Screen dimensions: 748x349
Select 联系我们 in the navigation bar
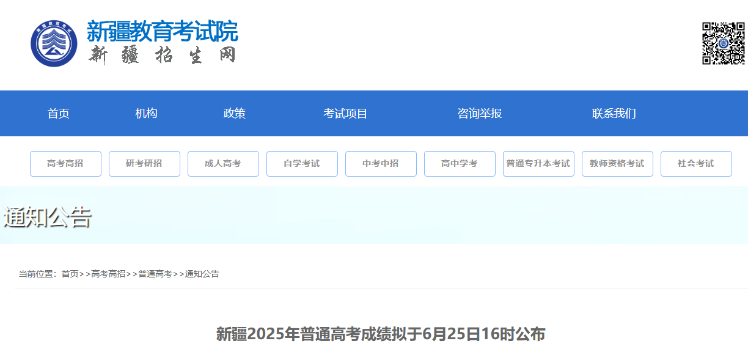click(614, 114)
